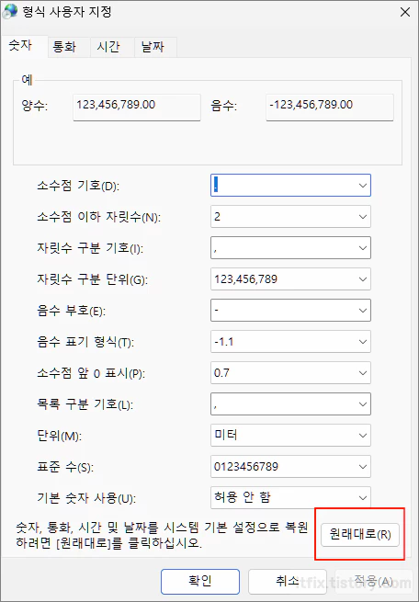Select the 숫자 tab
Viewport: 419px width, 602px height.
tap(24, 46)
